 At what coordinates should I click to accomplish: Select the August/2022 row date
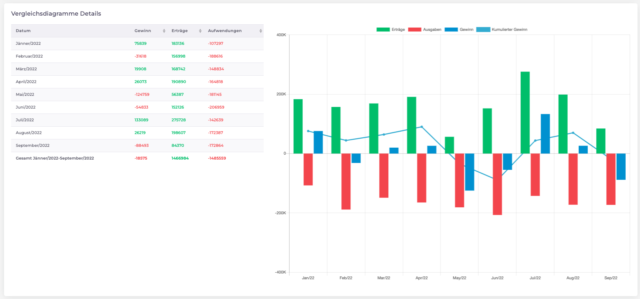(x=29, y=132)
